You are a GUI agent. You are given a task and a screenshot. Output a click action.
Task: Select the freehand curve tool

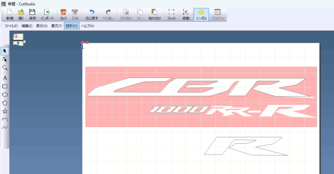click(x=5, y=128)
